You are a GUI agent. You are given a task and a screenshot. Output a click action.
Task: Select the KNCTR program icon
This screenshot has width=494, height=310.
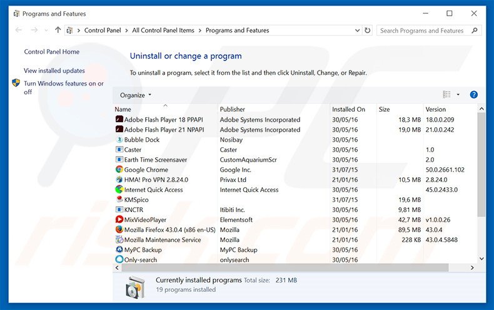(x=119, y=210)
